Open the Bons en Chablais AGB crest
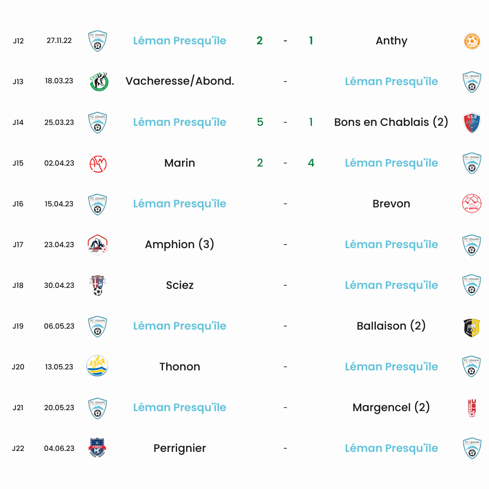The width and height of the screenshot is (489, 489). coord(472,123)
